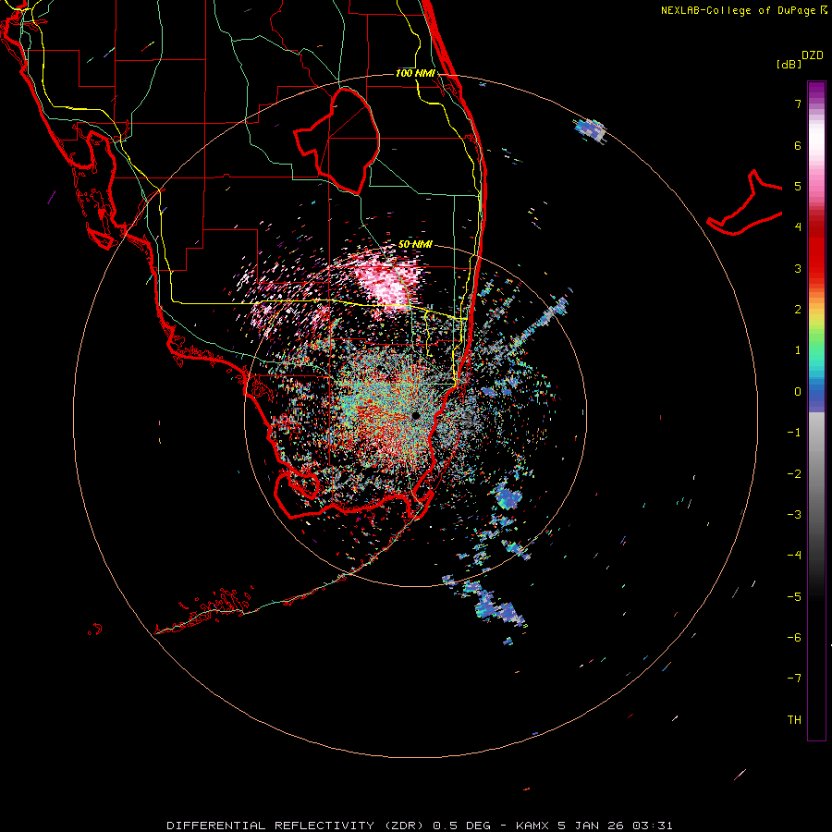This screenshot has width=832, height=832.
Task: Click the 1 value on the color scale
Action: click(798, 350)
